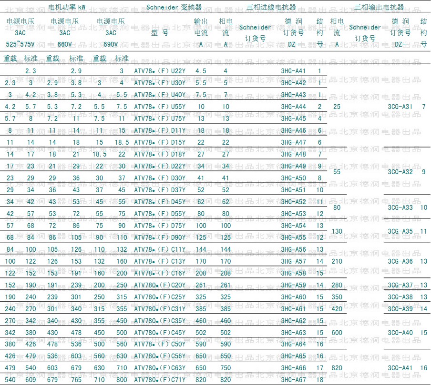The image size is (431, 385).
Task: Click the 三相进线电抗器 header
Action: (x=271, y=7)
